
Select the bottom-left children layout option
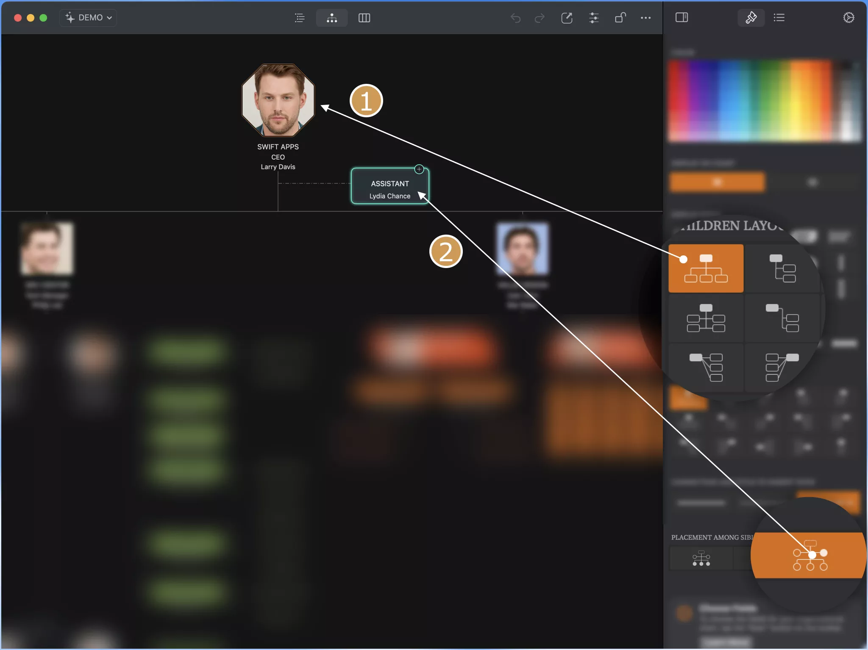[706, 365]
